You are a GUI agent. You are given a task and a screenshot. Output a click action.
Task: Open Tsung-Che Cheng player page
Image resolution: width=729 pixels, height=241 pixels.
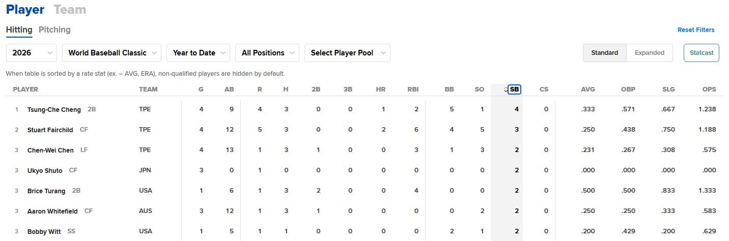[x=54, y=110]
